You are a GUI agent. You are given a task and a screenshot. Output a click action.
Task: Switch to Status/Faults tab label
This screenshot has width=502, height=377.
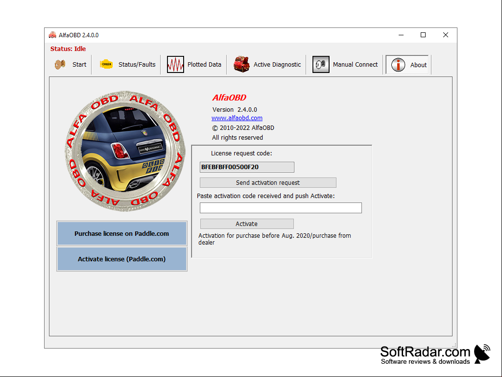137,64
